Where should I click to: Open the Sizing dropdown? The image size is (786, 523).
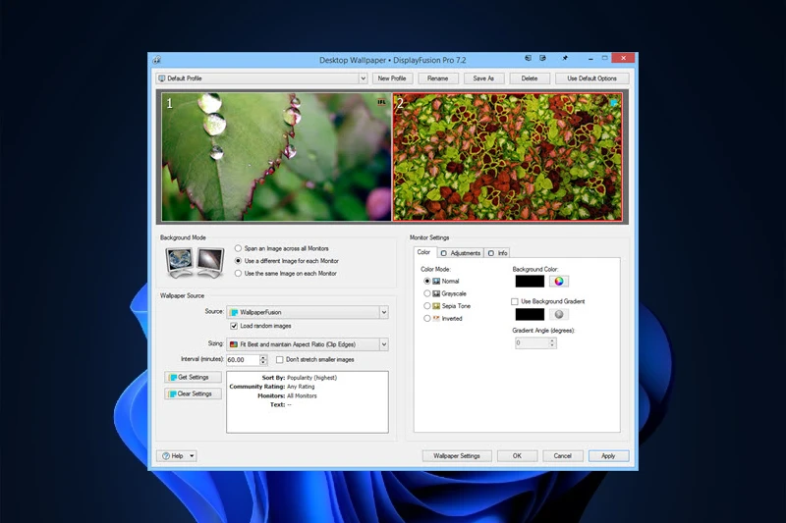383,344
